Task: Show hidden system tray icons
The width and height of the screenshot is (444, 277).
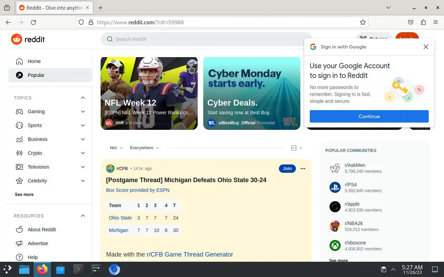Action: pos(393,269)
